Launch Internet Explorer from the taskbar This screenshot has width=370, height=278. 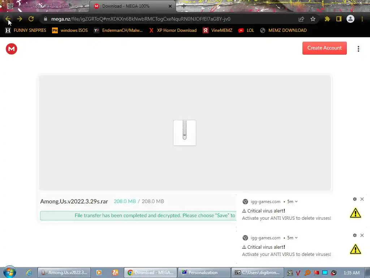[29, 273]
